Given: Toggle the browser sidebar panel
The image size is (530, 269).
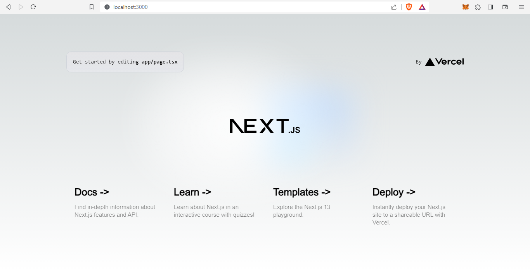Looking at the screenshot, I should click(490, 7).
